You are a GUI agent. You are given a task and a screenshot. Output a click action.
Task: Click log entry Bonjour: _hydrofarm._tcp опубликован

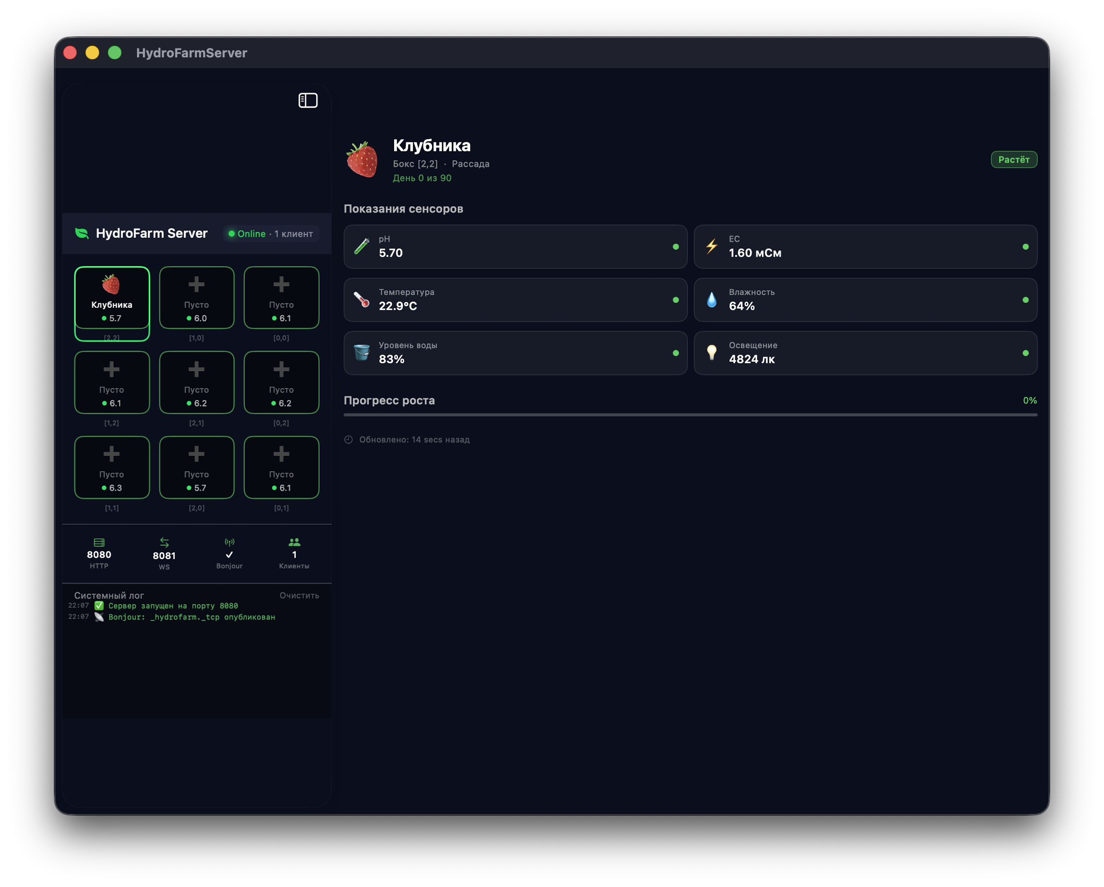pos(191,617)
